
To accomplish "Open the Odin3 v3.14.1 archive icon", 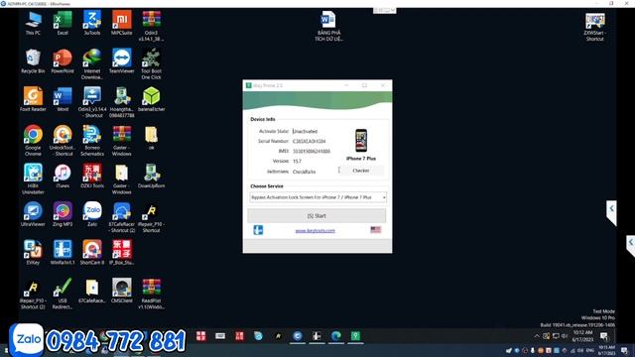I will tap(151, 26).
